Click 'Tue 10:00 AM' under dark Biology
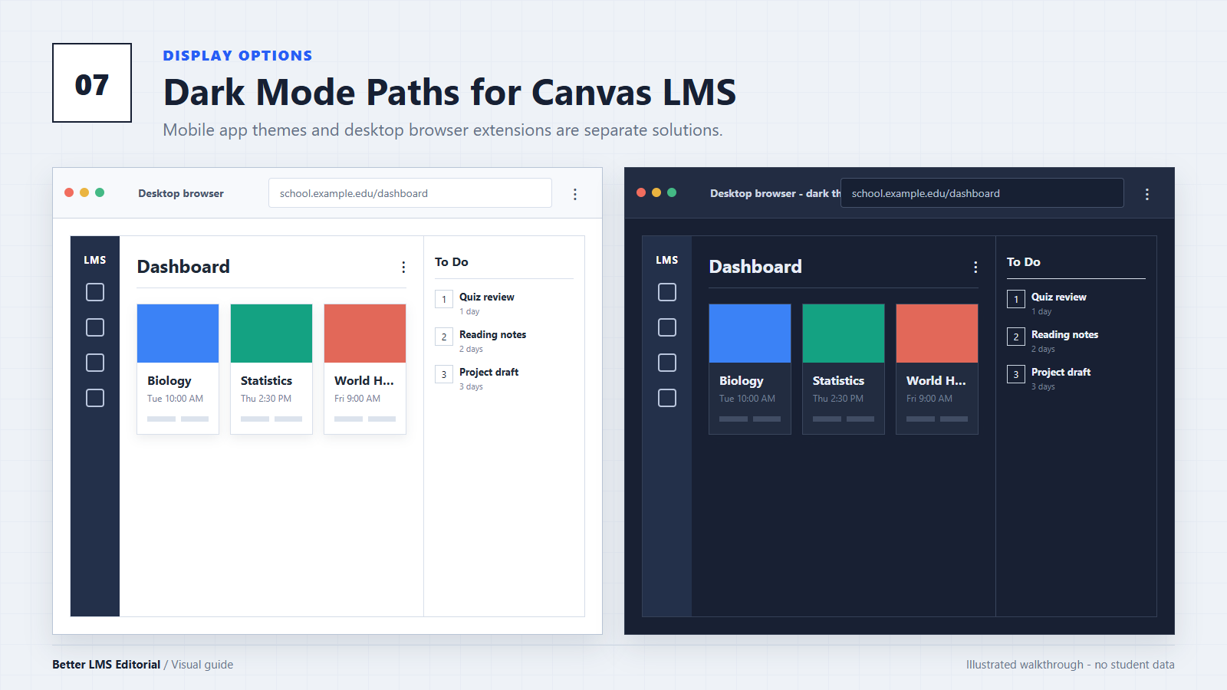The height and width of the screenshot is (690, 1227). pos(747,399)
